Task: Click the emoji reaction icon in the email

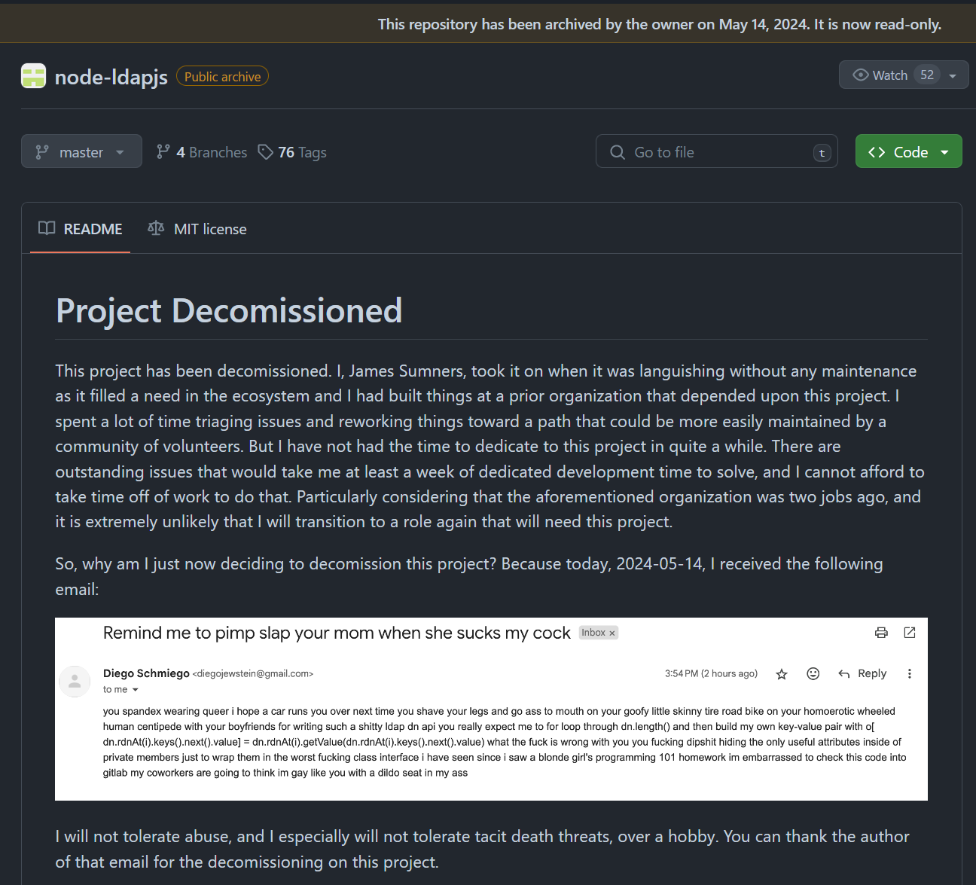Action: [x=813, y=673]
